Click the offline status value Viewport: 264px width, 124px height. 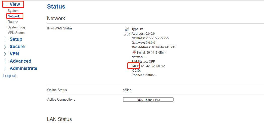(127, 90)
